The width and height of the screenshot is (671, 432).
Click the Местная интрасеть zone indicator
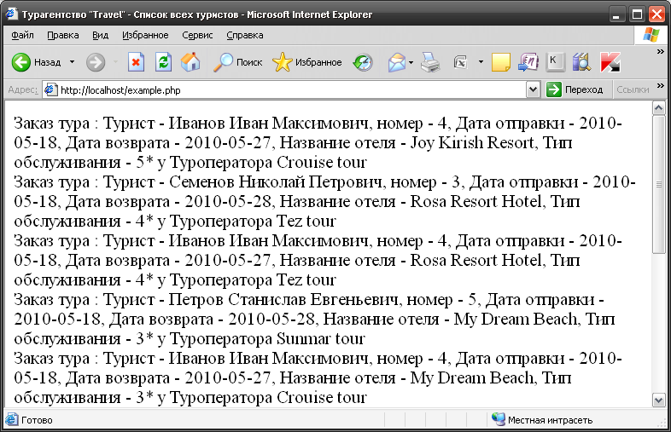click(x=543, y=420)
